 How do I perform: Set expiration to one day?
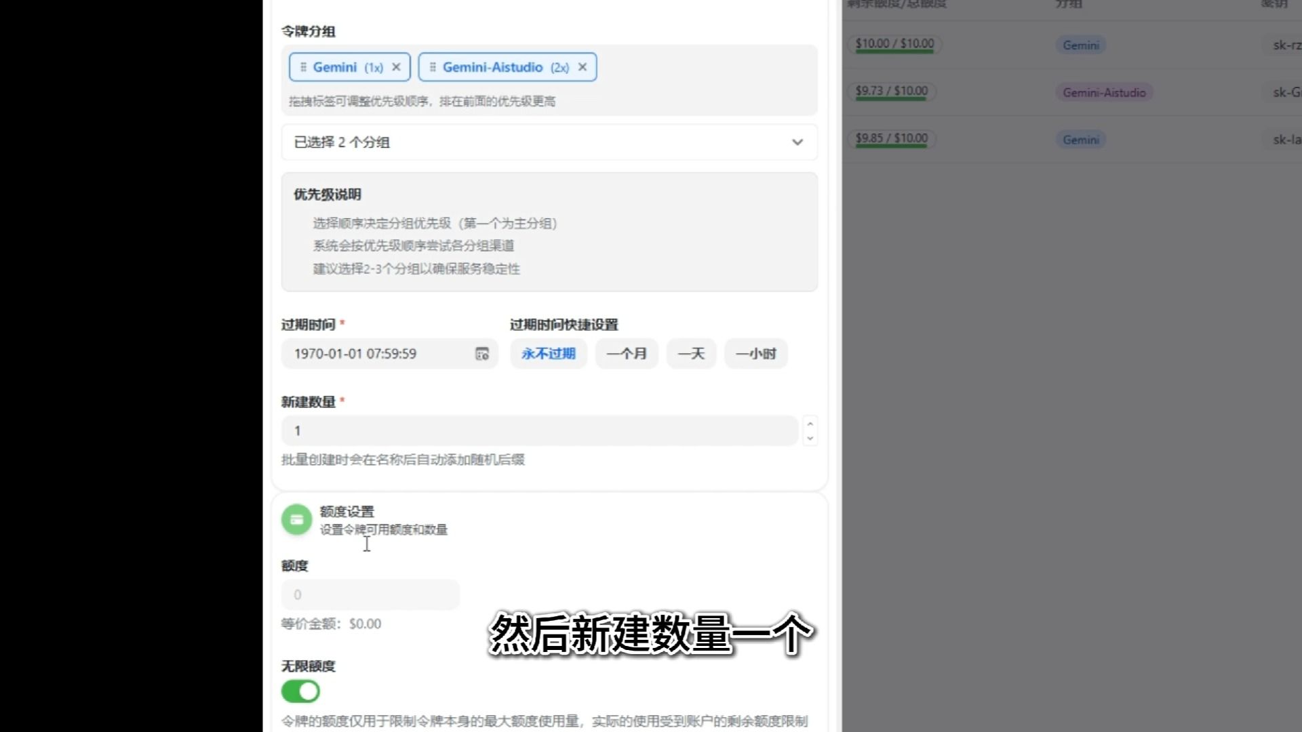(691, 354)
